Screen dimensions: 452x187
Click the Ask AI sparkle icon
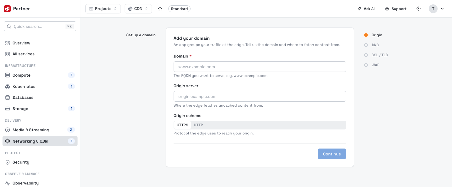click(x=359, y=9)
